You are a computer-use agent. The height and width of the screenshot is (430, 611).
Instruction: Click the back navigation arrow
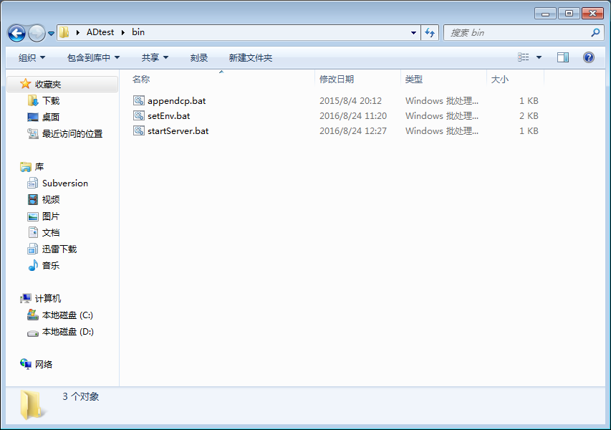(16, 32)
